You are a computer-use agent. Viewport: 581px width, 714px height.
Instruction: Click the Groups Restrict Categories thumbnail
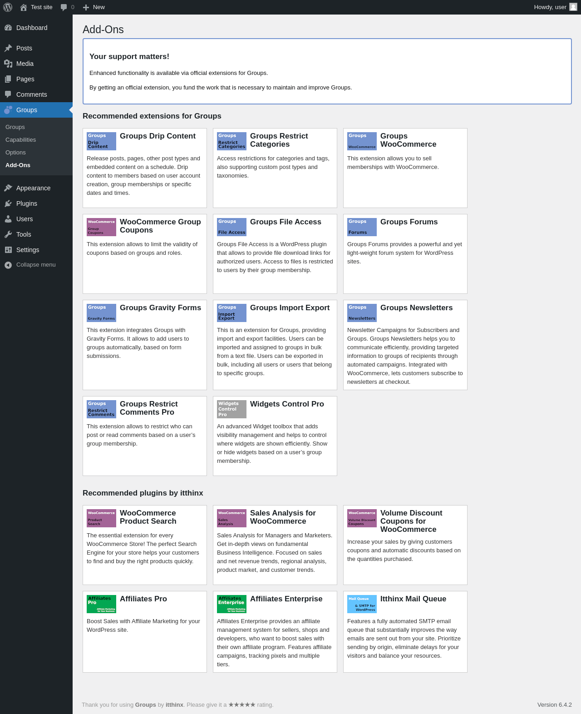(x=231, y=141)
